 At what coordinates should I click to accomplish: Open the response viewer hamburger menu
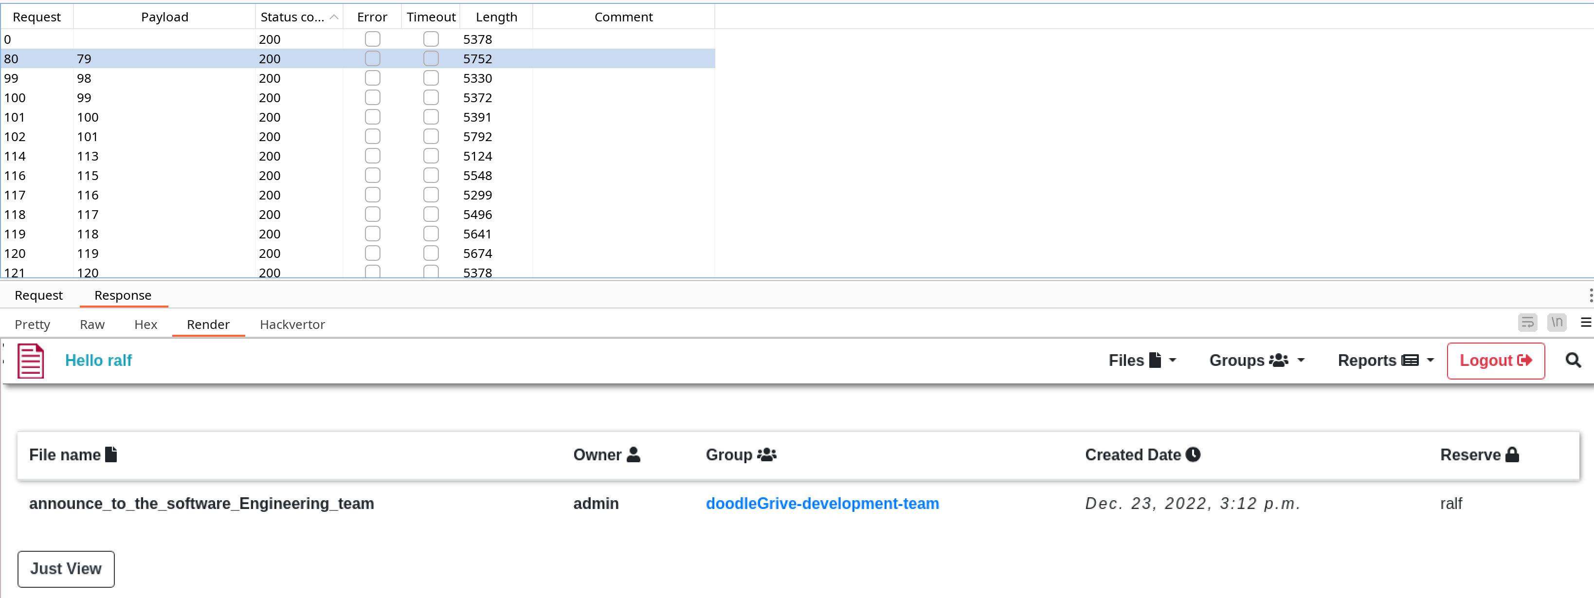click(x=1585, y=323)
